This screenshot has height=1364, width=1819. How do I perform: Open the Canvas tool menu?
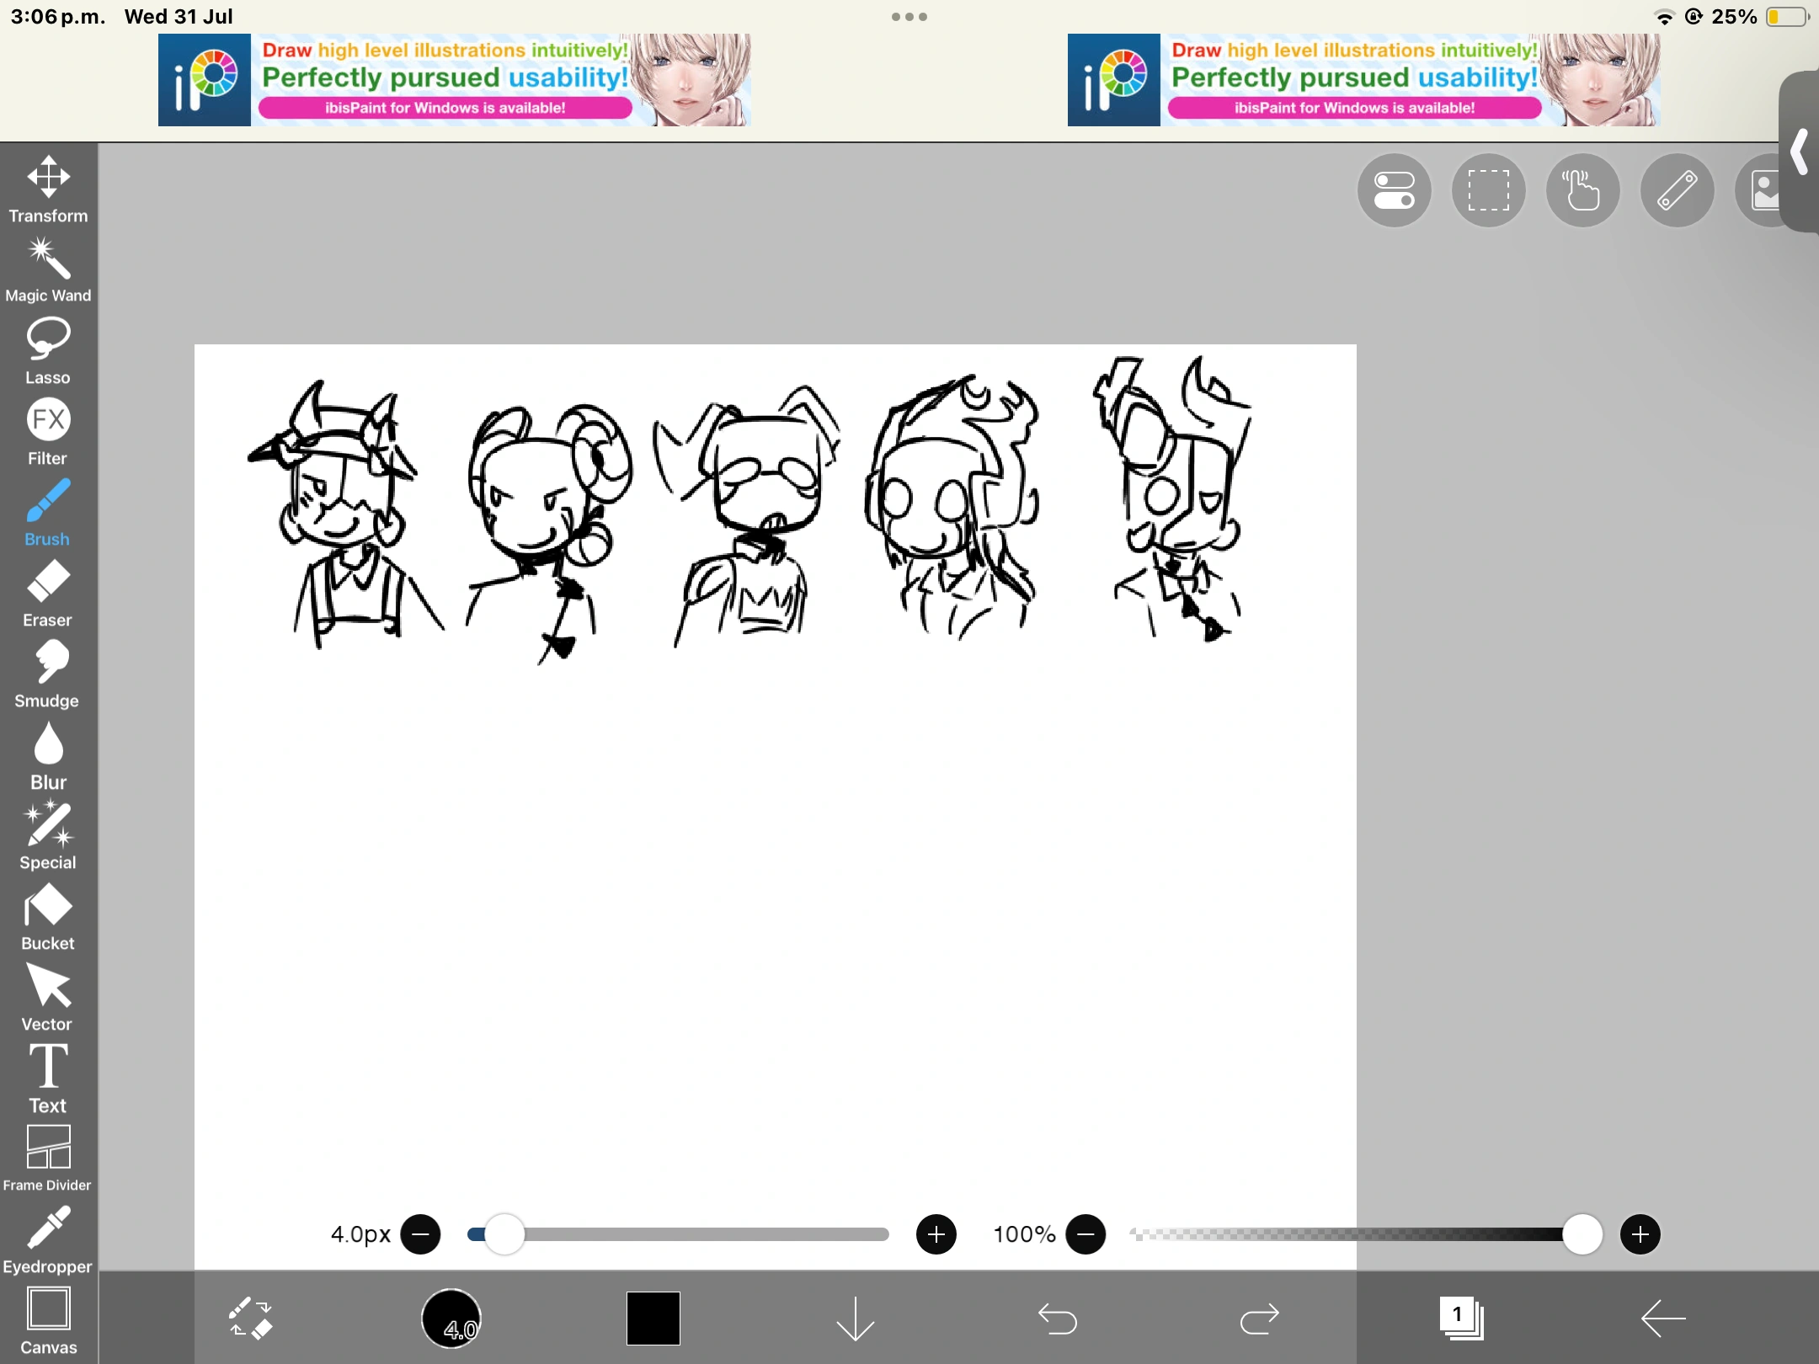(48, 1320)
